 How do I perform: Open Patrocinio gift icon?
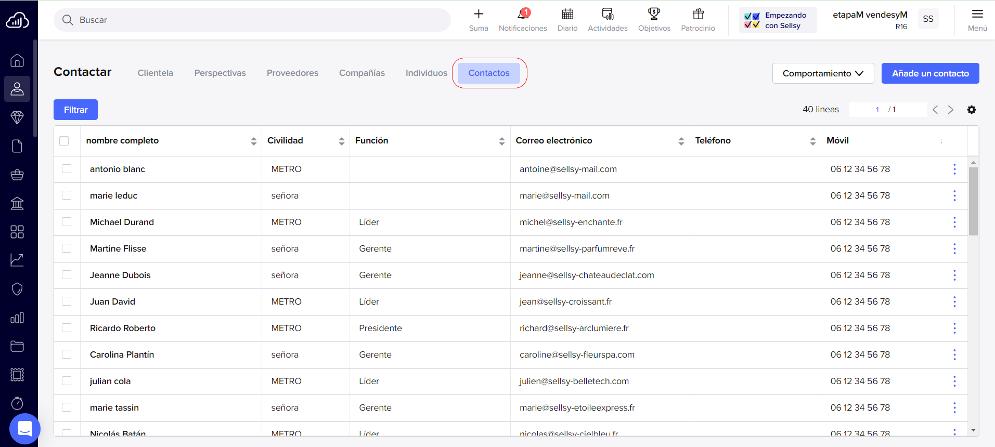click(x=698, y=20)
